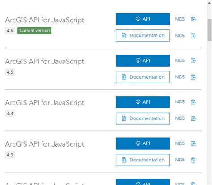
Task: Copy MD5 clipboard icon for 4.5 Documentation
Action: point(193,77)
